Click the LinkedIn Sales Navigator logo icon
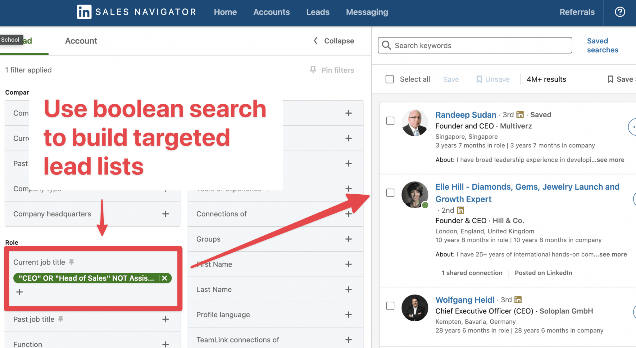 (84, 12)
